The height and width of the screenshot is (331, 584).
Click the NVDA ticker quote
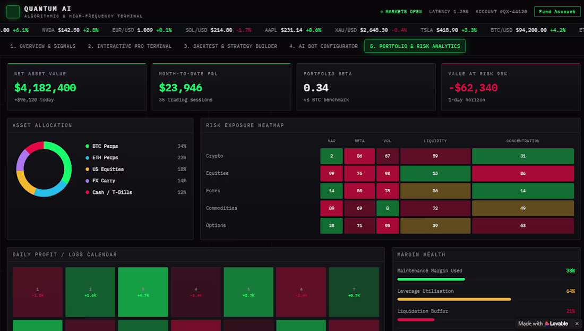click(x=71, y=30)
